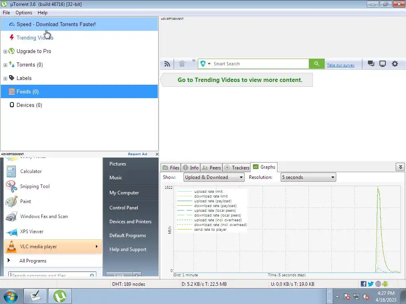Switch to the Info tab
The height and width of the screenshot is (304, 406).
pos(191,167)
